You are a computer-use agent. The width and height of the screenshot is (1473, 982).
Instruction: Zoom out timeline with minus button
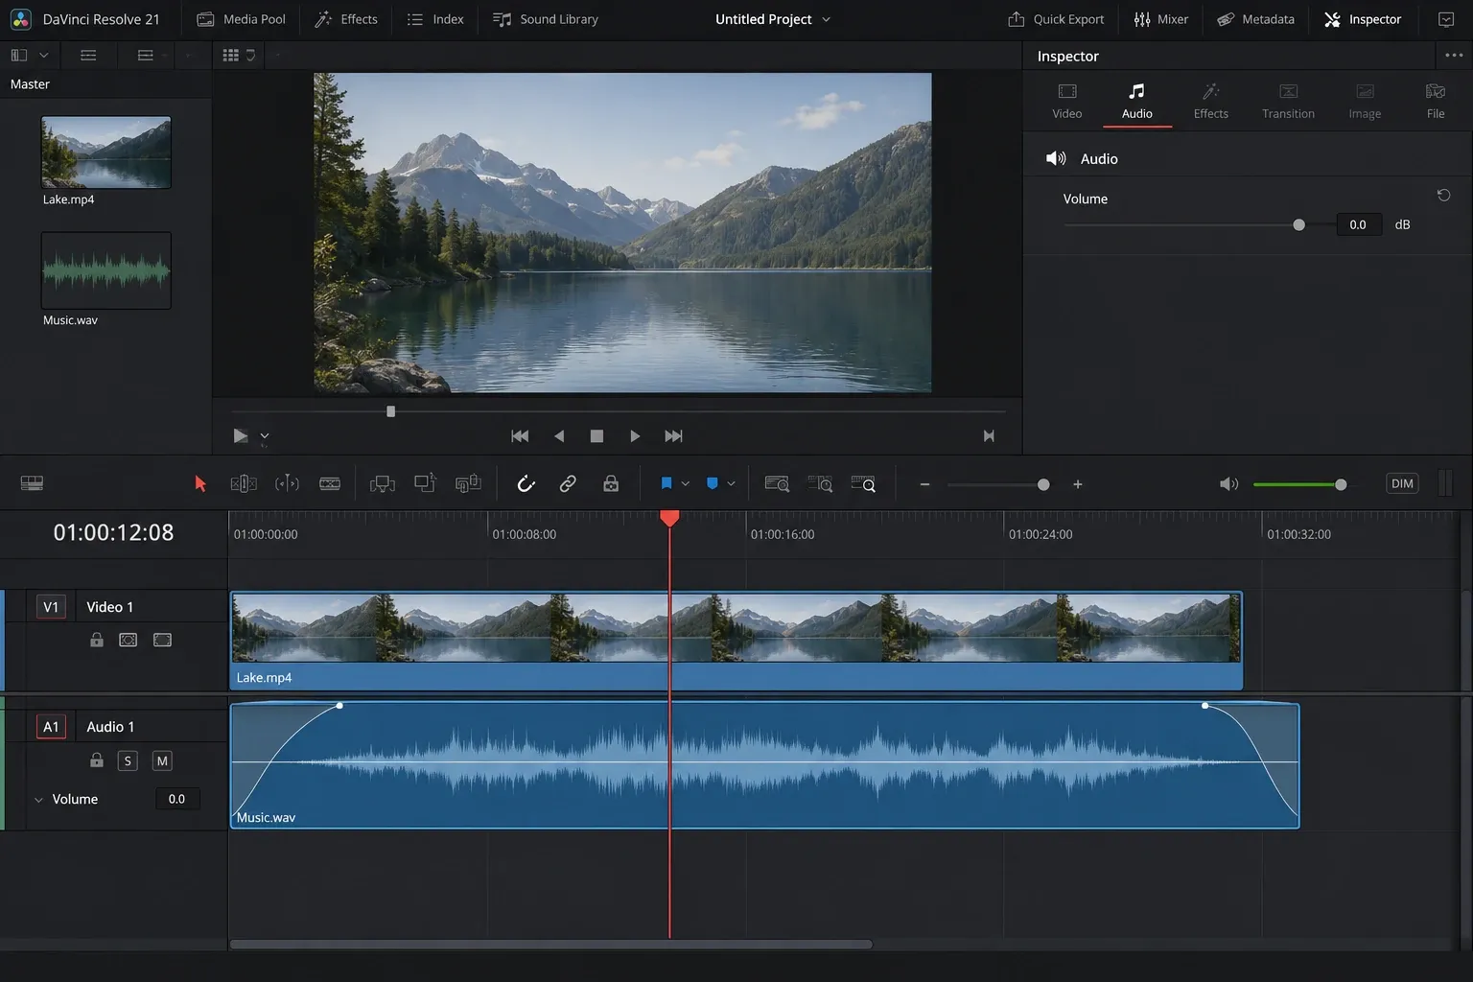pos(924,485)
